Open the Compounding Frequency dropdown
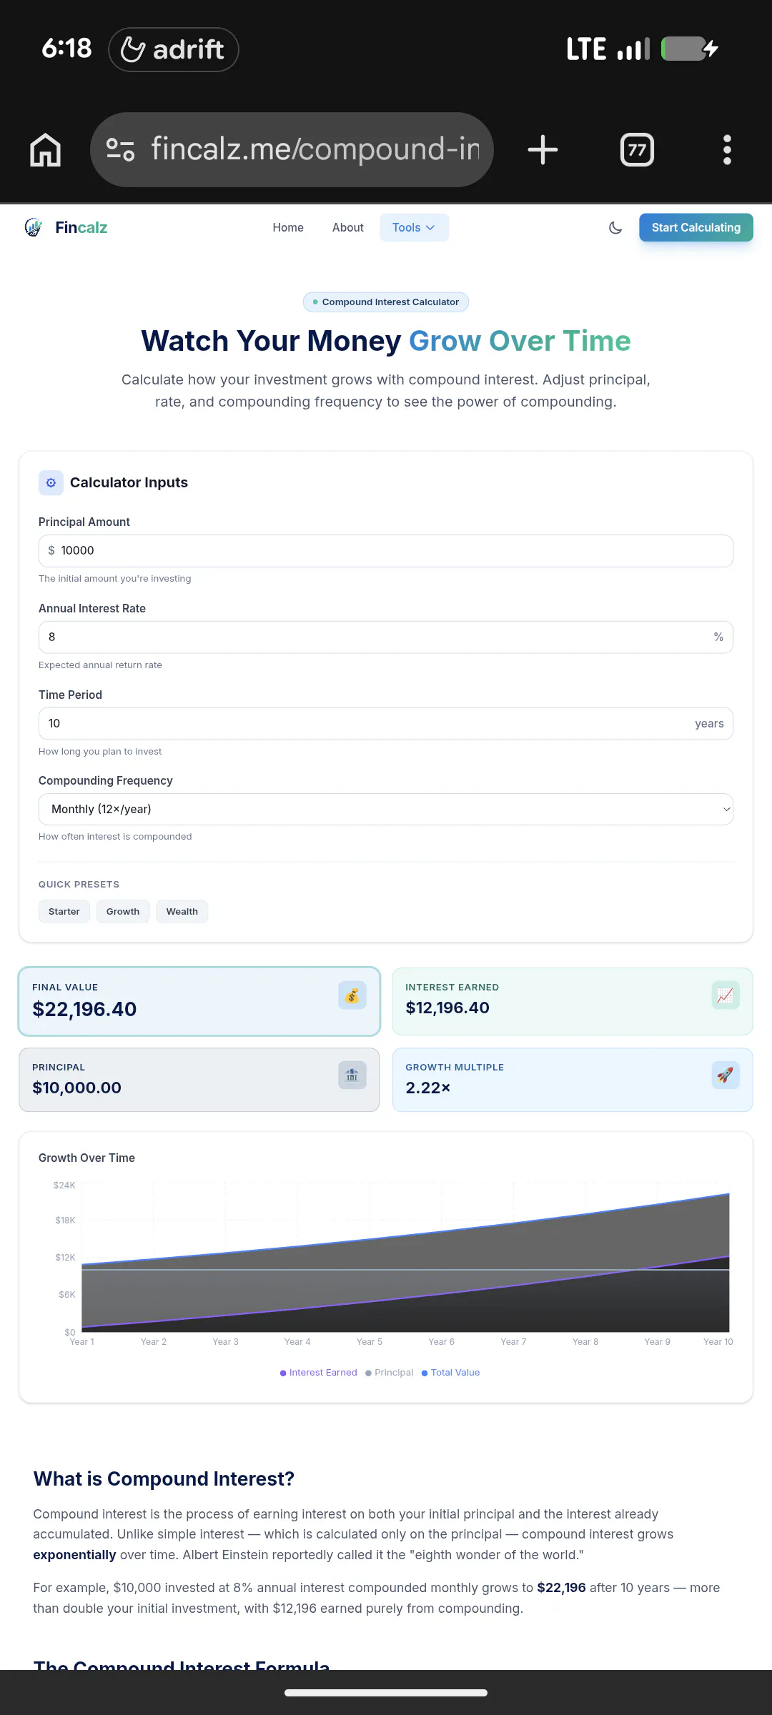 click(386, 809)
